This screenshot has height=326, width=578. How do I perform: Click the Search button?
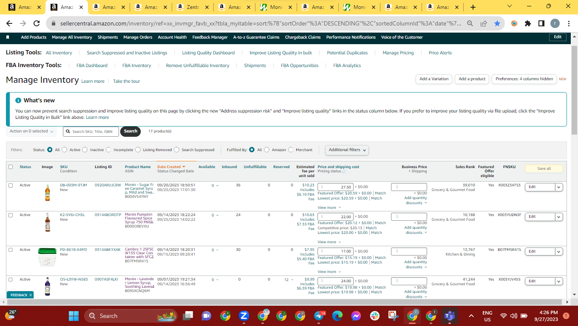pyautogui.click(x=130, y=132)
